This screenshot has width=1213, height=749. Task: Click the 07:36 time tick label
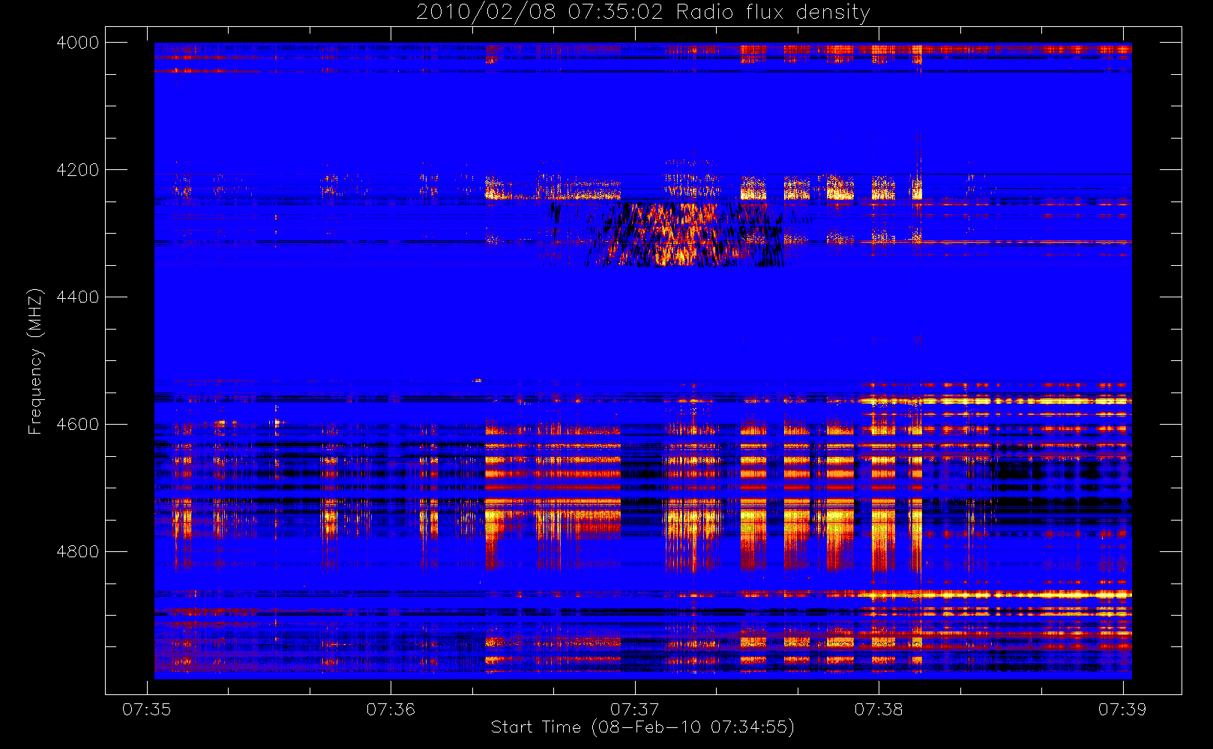tap(391, 709)
